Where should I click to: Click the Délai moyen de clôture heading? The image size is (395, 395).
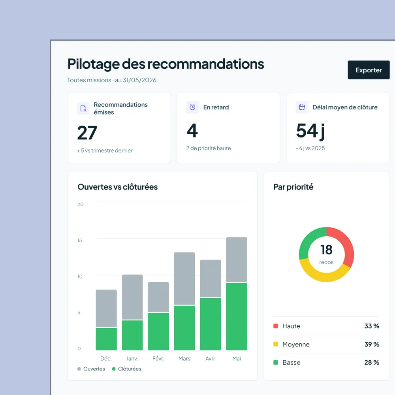(x=345, y=107)
